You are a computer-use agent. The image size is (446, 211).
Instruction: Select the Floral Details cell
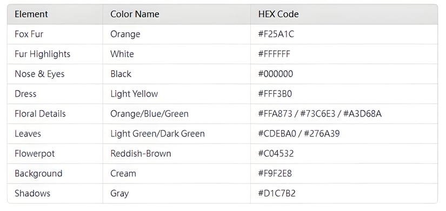coord(40,113)
